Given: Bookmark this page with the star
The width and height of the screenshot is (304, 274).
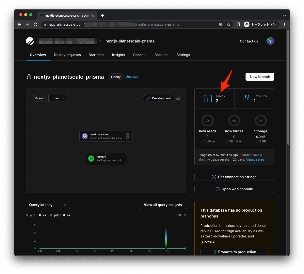Looking at the screenshot, I should pos(229,25).
